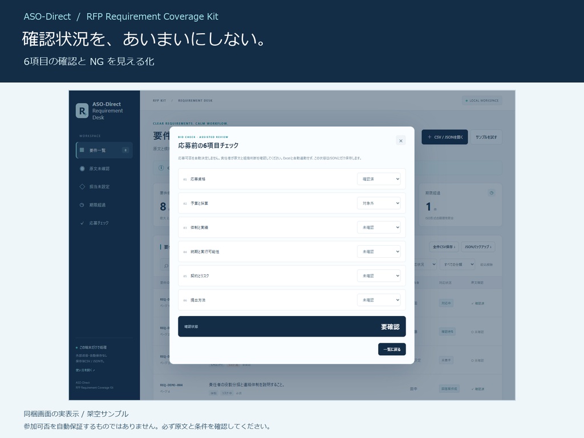Click the サンプルを試す button

coord(486,137)
